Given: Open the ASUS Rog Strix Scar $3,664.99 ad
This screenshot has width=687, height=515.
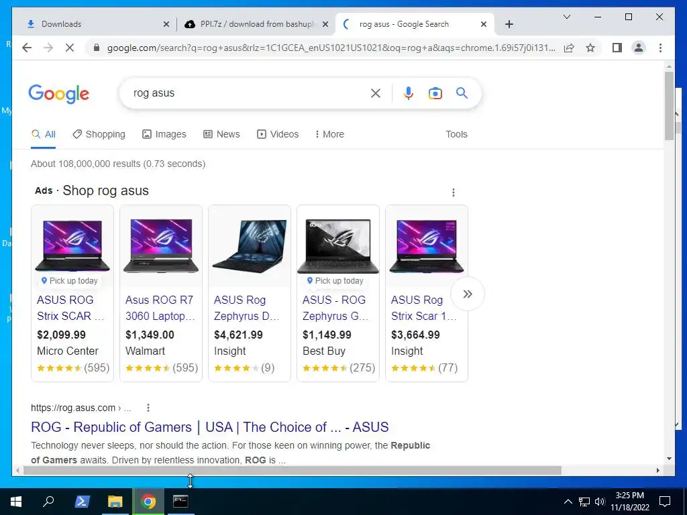Looking at the screenshot, I should tap(424, 308).
